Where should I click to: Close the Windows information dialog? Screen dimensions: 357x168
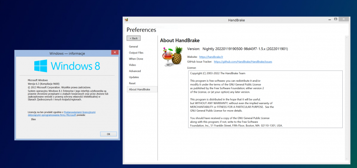(114, 53)
